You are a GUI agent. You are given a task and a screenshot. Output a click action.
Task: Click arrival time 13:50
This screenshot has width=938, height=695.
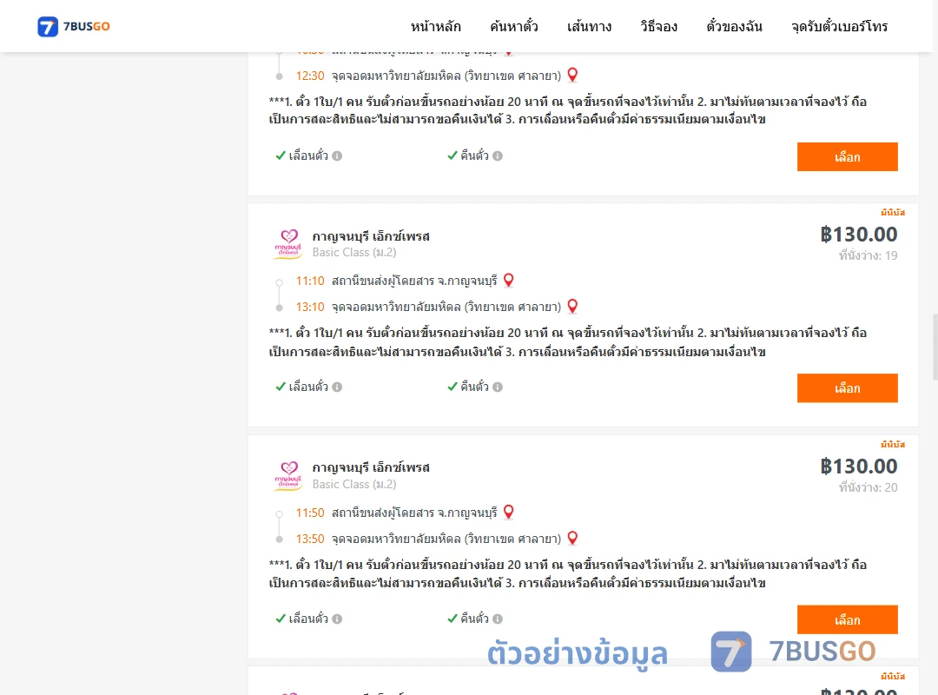(x=310, y=539)
